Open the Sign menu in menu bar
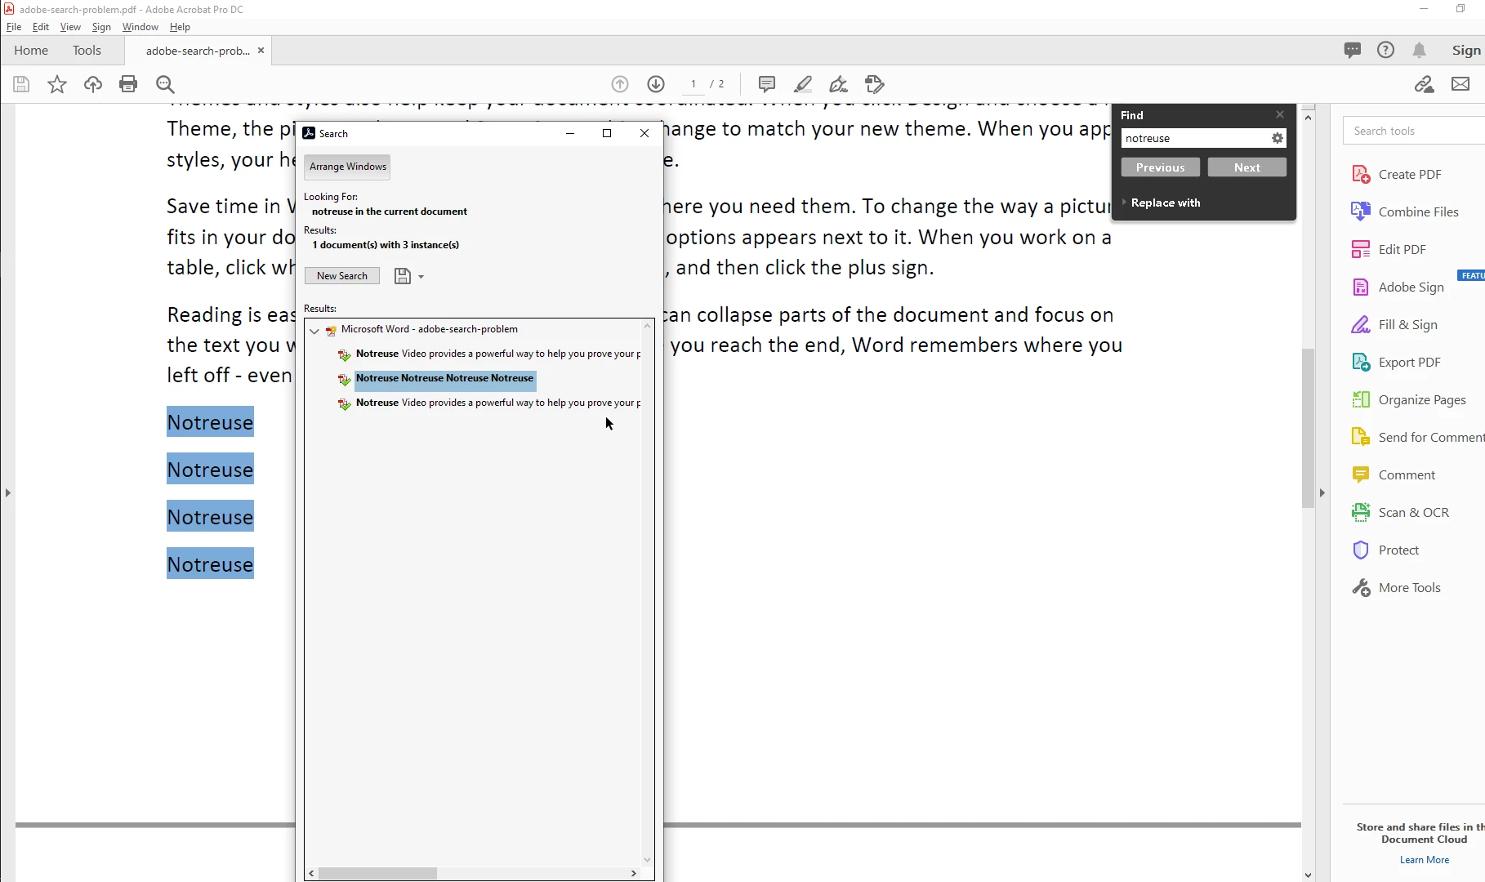The height and width of the screenshot is (882, 1485). click(101, 27)
